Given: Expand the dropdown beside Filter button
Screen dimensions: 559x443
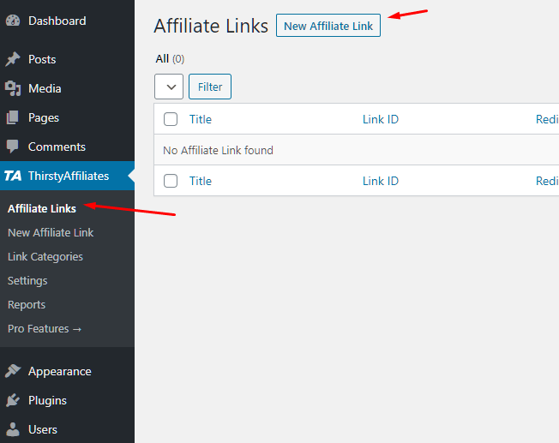Looking at the screenshot, I should point(169,87).
